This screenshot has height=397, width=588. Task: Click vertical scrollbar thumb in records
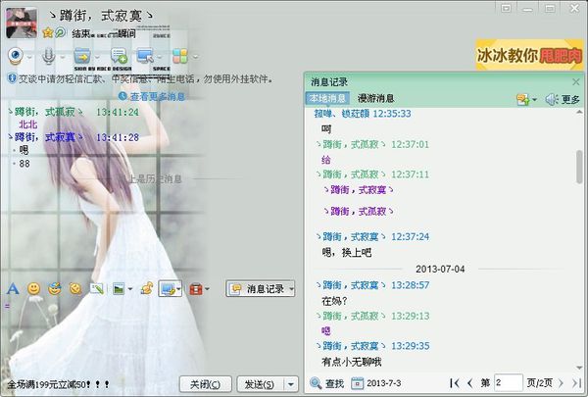tap(580, 167)
